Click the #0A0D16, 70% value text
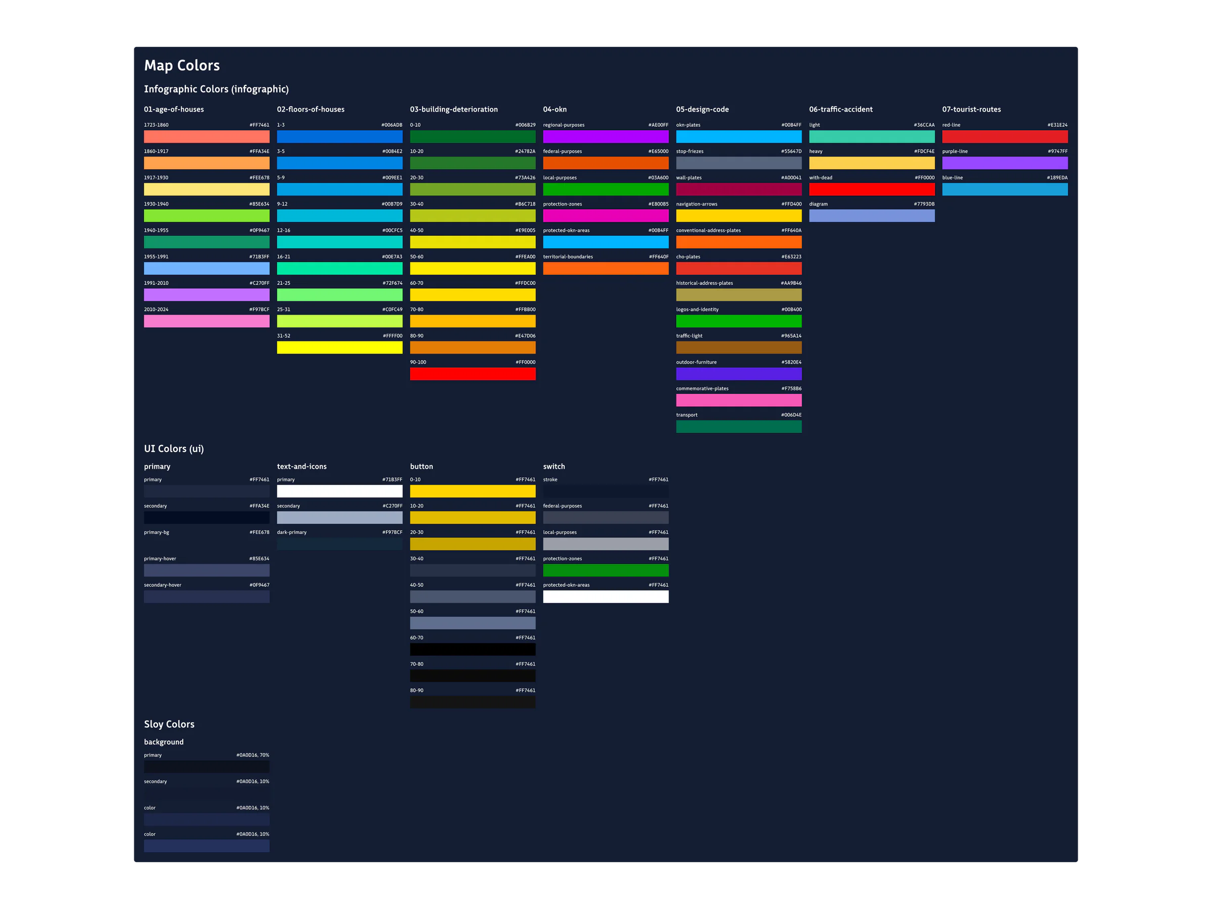 252,755
